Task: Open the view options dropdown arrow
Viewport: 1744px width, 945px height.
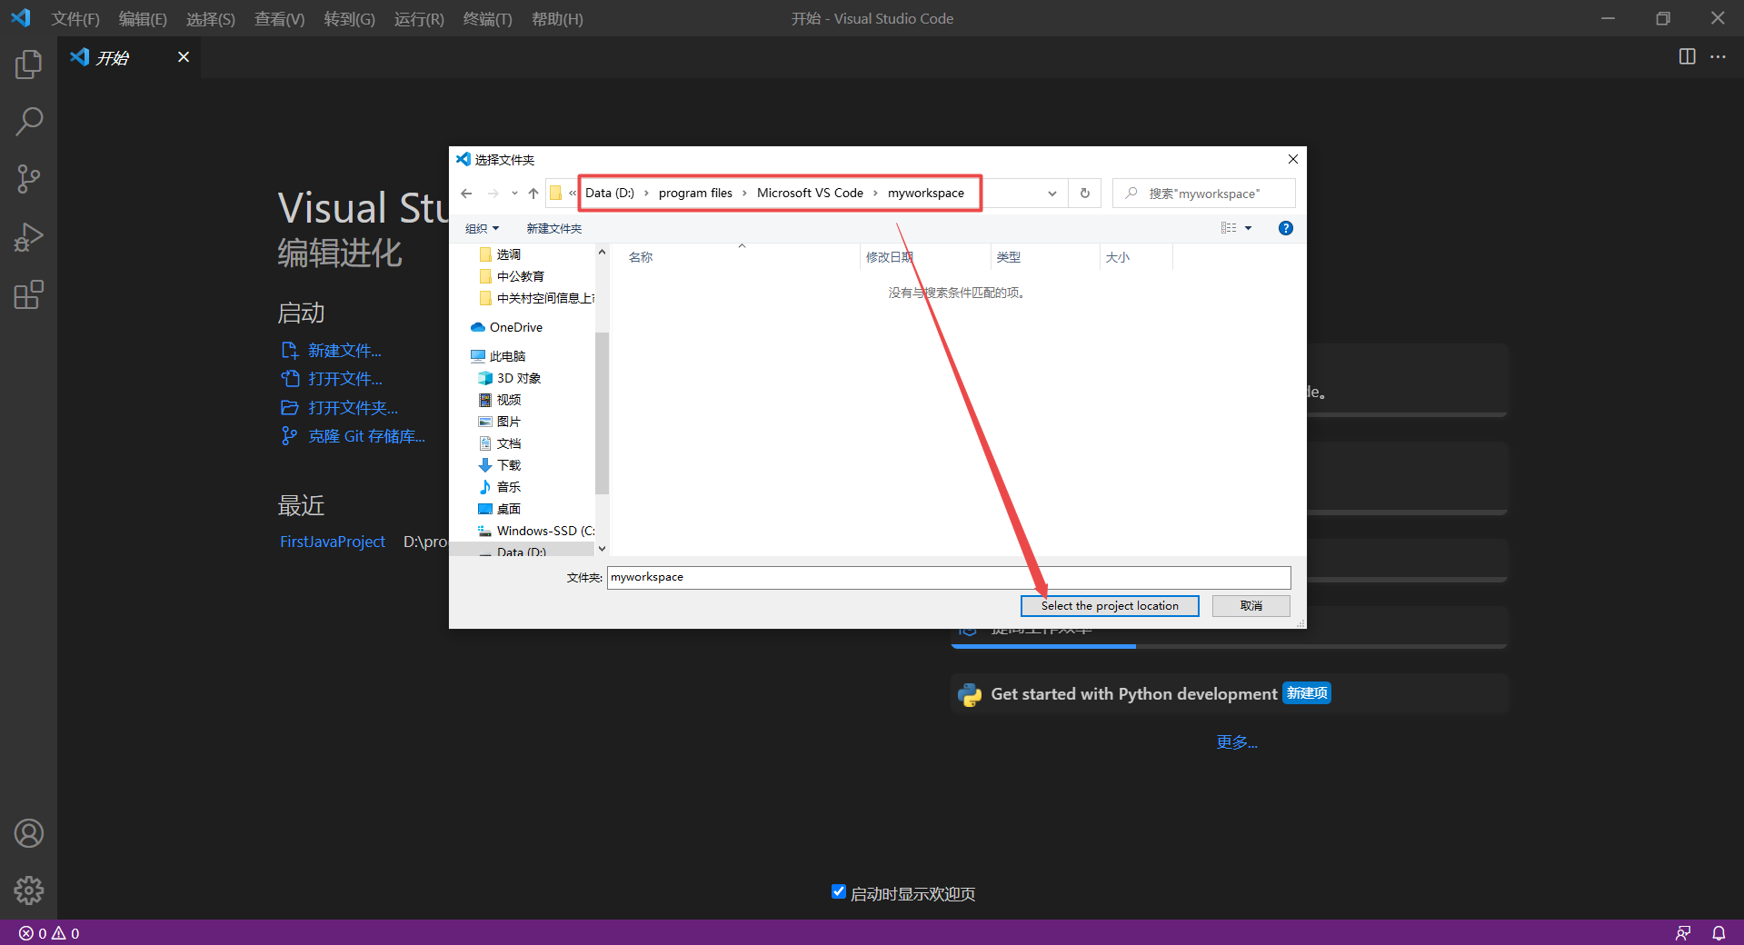Action: pyautogui.click(x=1248, y=228)
